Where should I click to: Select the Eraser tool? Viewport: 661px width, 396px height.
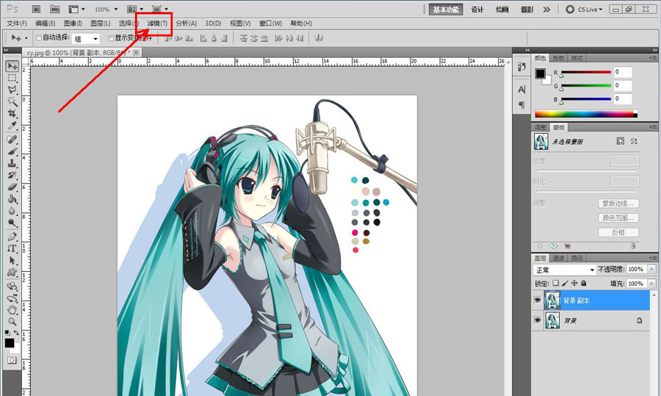[x=12, y=187]
